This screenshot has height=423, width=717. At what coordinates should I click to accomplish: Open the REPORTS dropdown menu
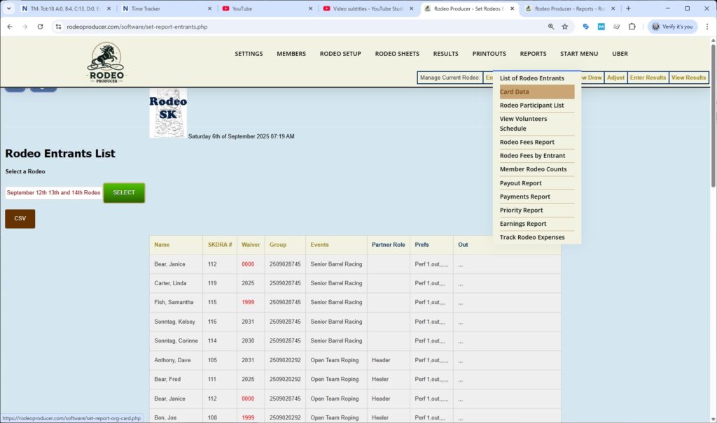533,53
